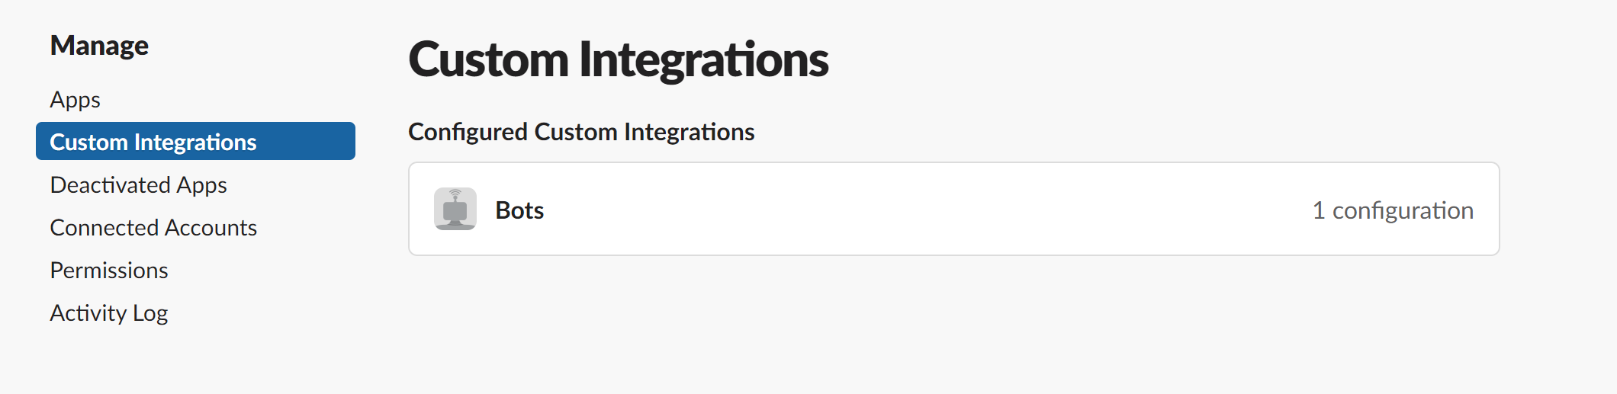Select Custom Integrations in Manage sidebar

(x=195, y=141)
